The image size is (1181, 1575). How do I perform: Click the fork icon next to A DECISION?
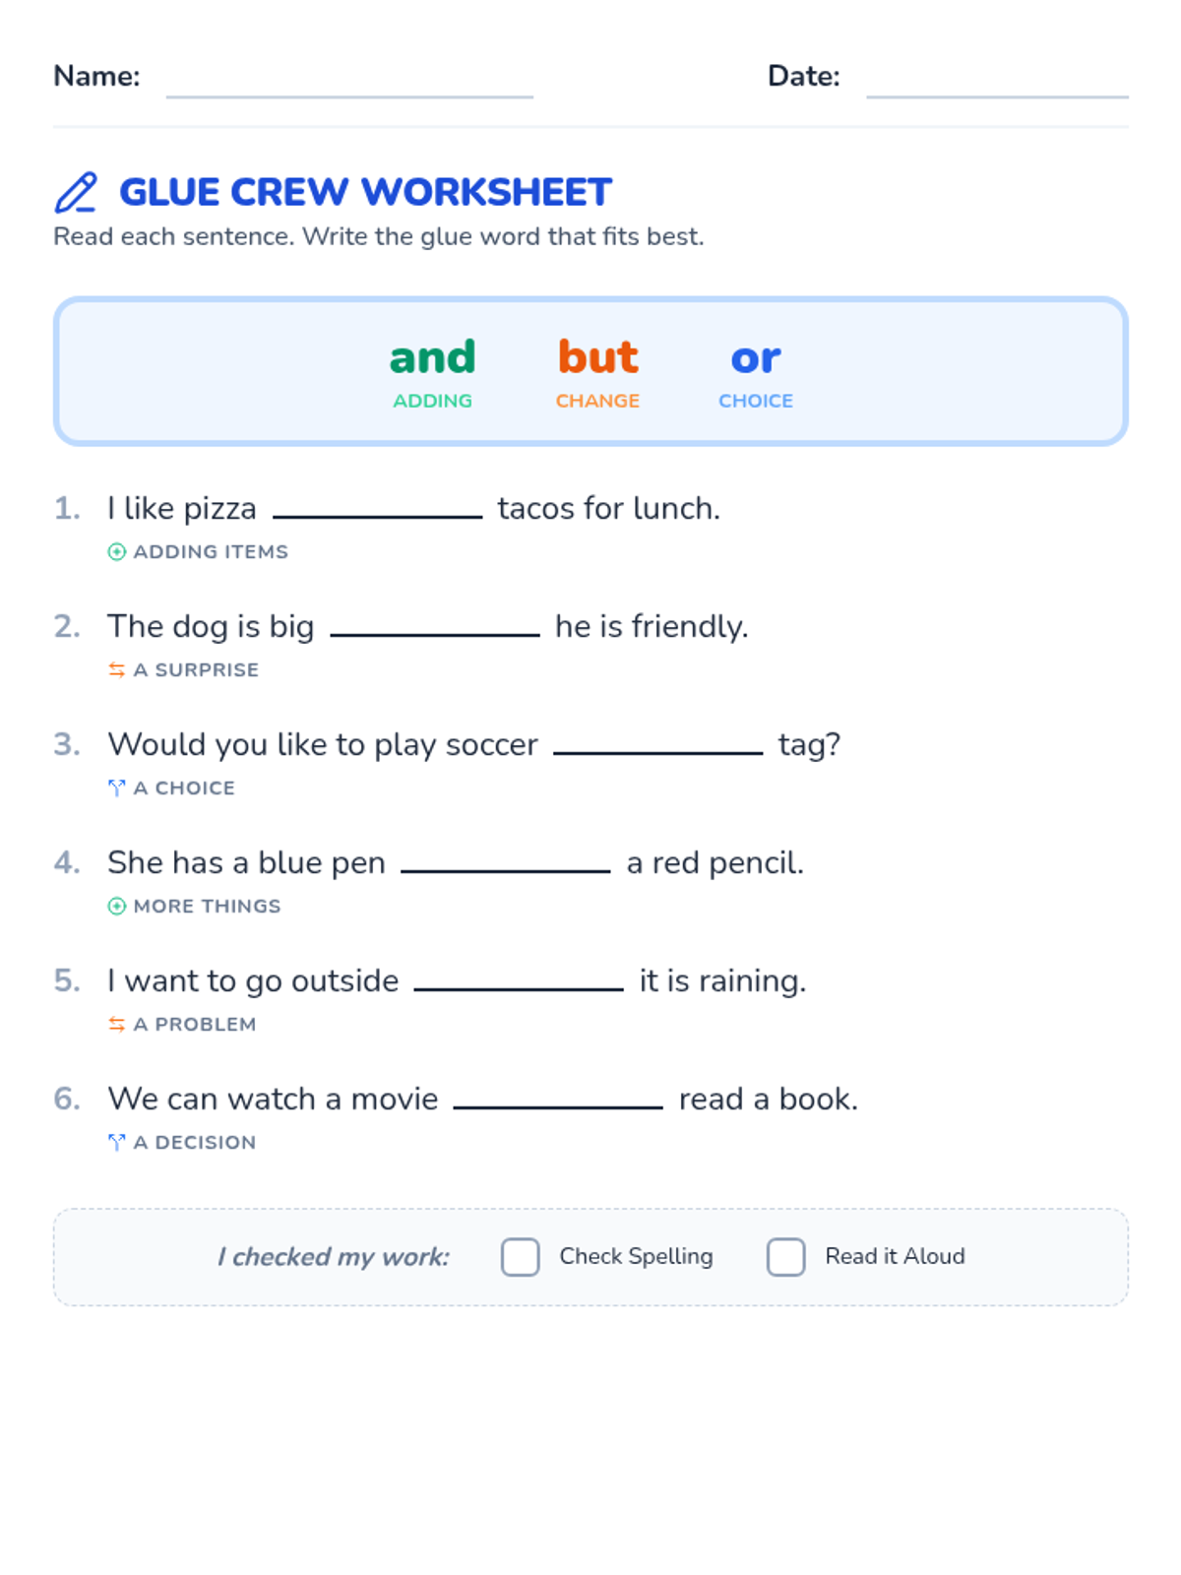pos(116,1143)
